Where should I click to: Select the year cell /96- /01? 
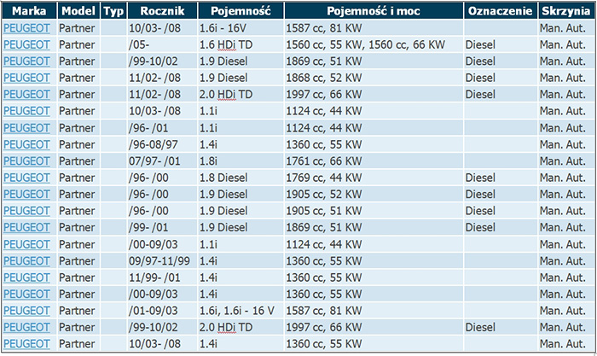[x=163, y=128]
